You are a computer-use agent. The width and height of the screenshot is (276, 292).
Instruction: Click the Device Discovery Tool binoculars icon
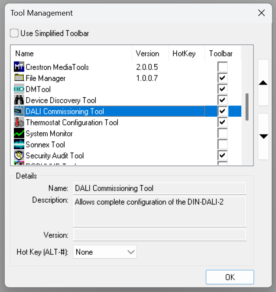[x=19, y=100]
